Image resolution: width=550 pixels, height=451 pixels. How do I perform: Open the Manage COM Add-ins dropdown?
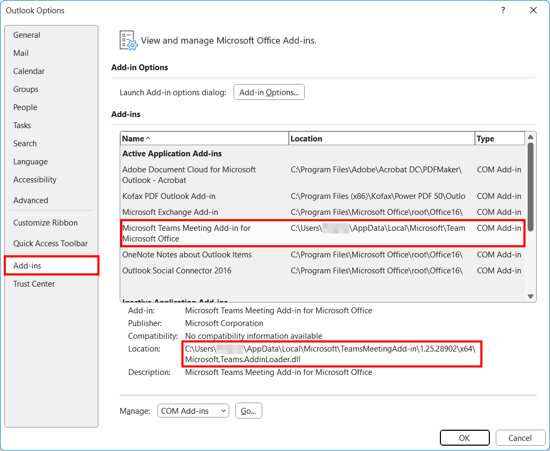pyautogui.click(x=193, y=411)
